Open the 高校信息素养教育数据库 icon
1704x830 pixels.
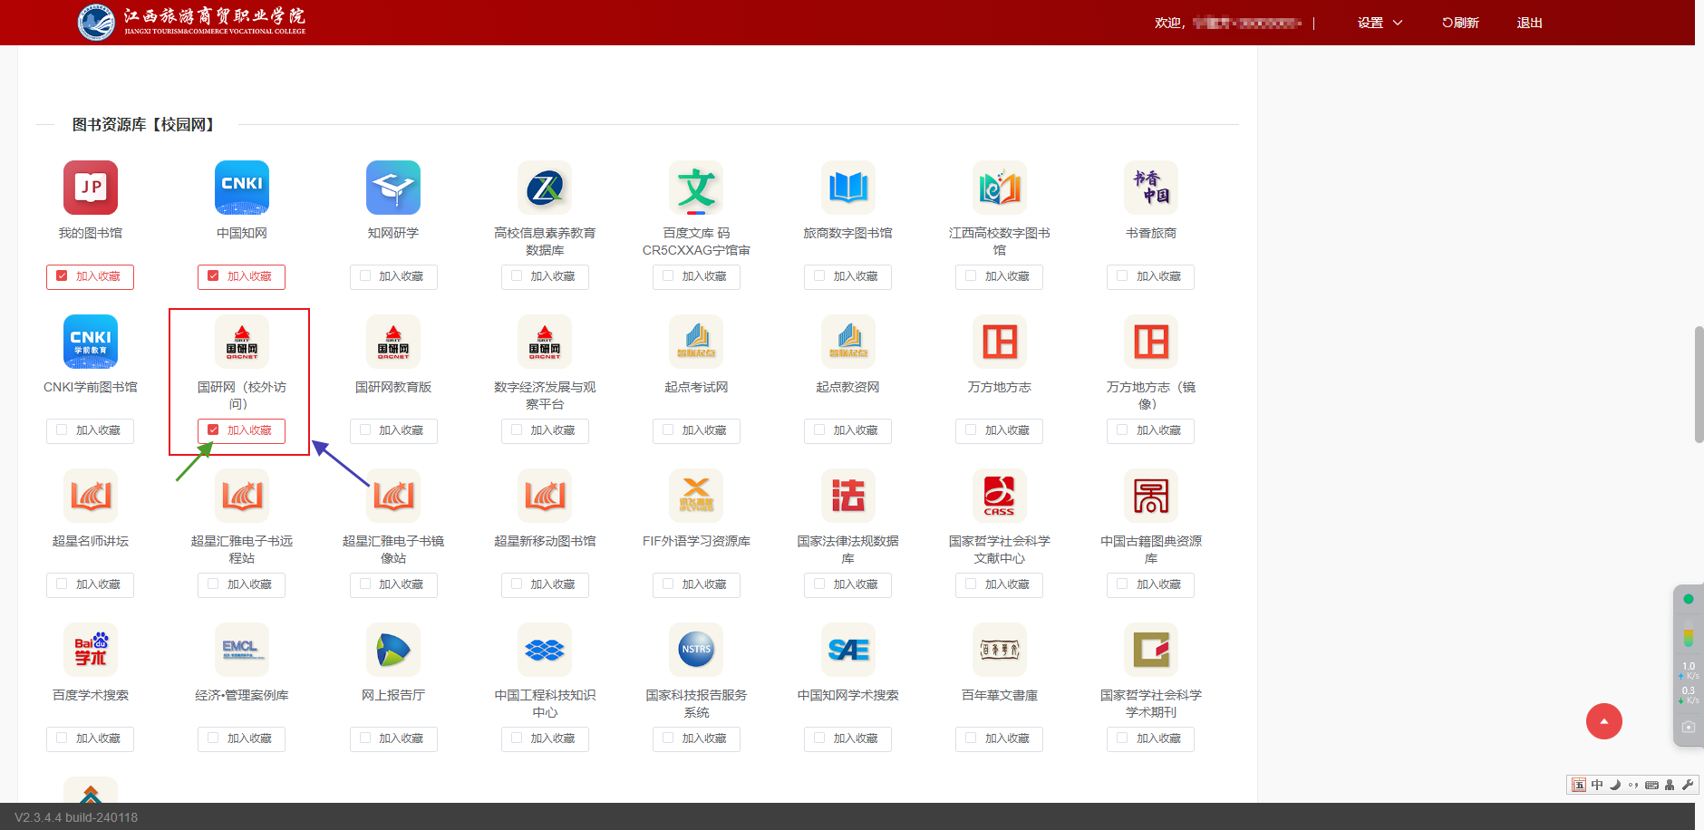tap(545, 188)
